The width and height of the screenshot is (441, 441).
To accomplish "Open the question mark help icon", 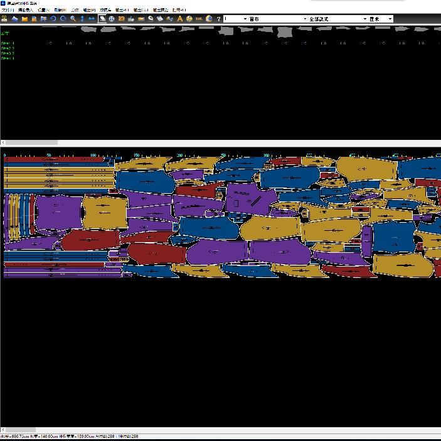I will pos(218,19).
